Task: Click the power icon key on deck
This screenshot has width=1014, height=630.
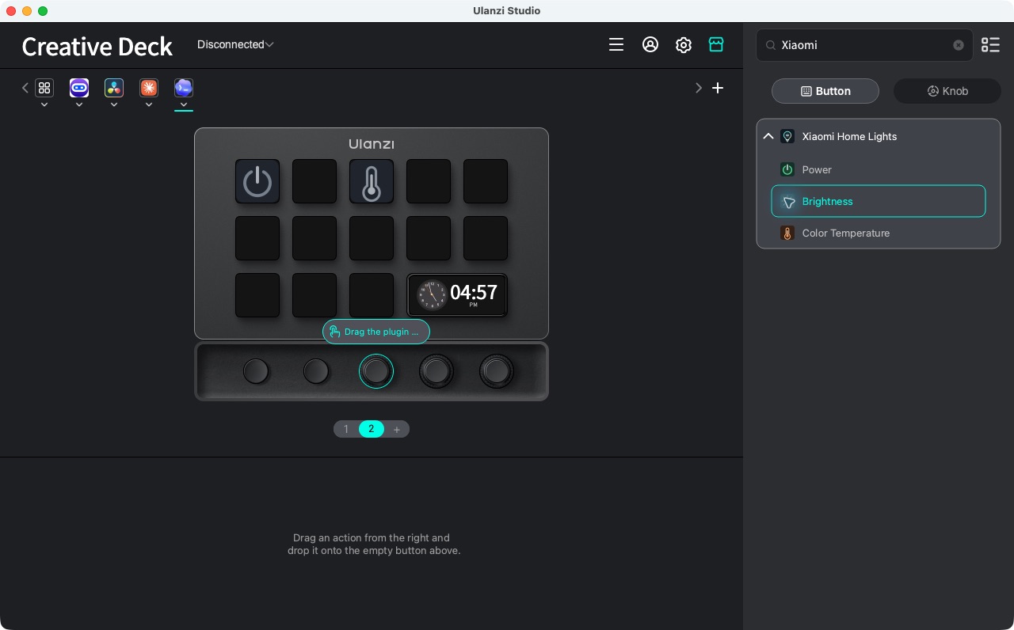Action: [257, 181]
